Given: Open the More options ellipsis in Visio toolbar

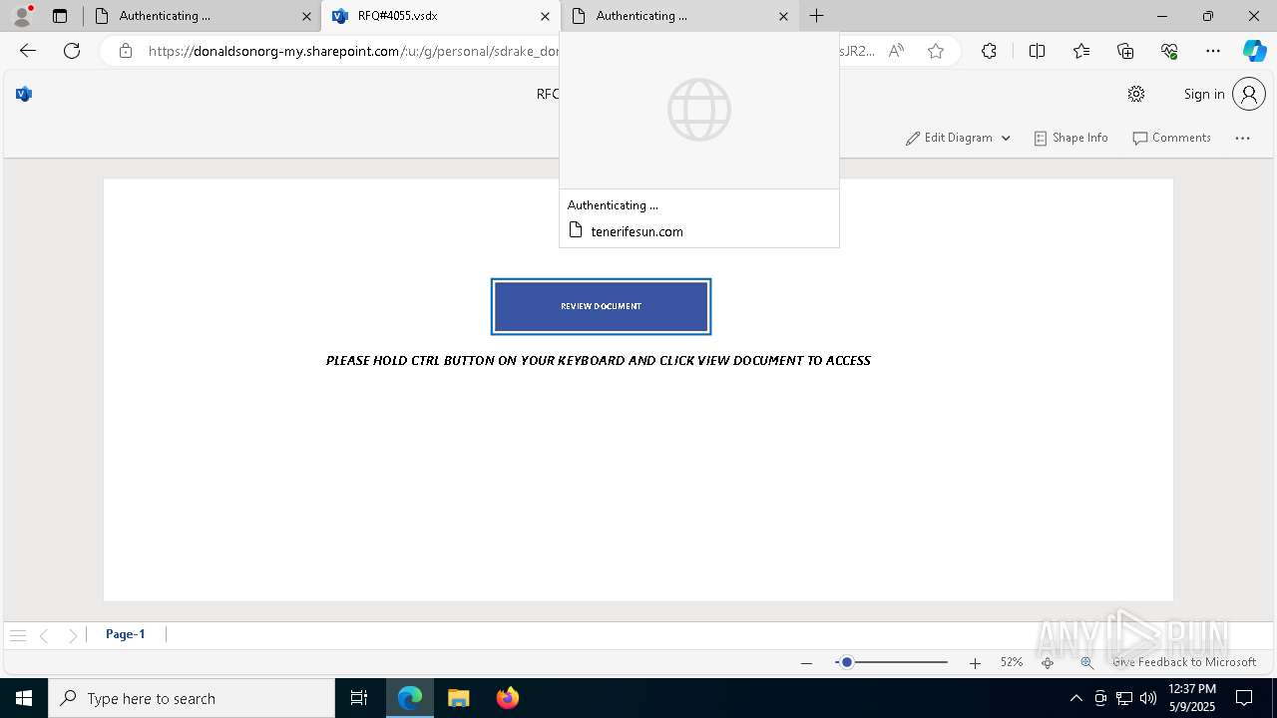Looking at the screenshot, I should [x=1242, y=139].
